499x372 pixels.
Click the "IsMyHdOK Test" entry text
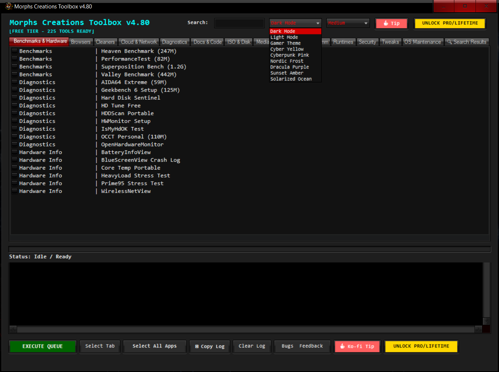point(123,129)
